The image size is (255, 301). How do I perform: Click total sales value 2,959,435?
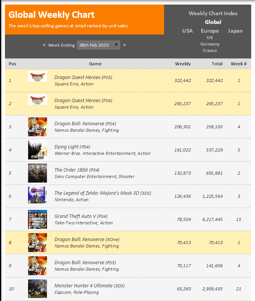(213, 289)
